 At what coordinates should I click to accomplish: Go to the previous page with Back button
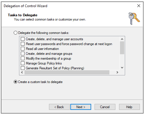click(59, 107)
